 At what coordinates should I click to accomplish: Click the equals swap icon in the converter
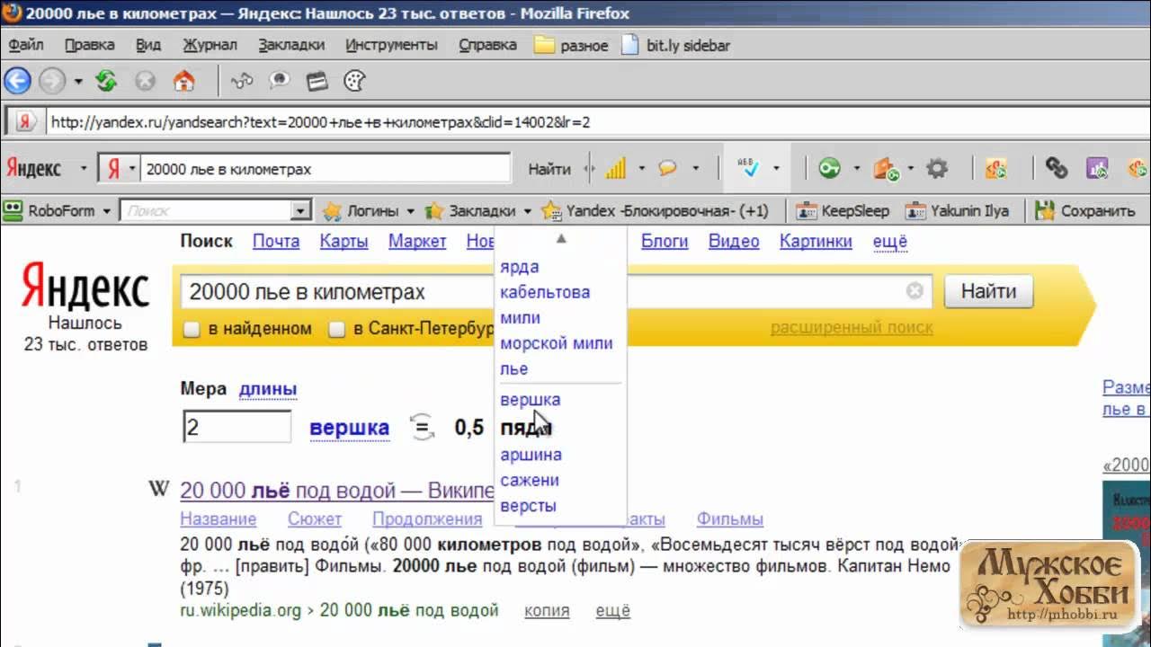coord(422,427)
